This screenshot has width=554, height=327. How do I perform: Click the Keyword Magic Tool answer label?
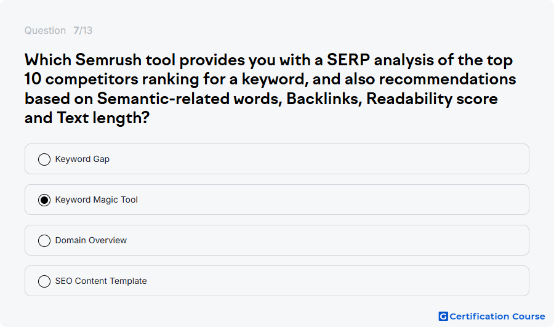97,200
